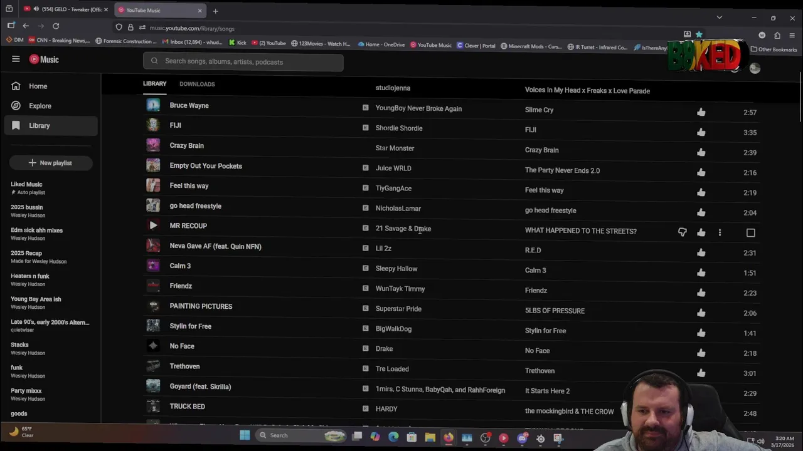Open Microsoft Edge from taskbar
Viewport: 803px width, 451px height.
[x=393, y=437]
